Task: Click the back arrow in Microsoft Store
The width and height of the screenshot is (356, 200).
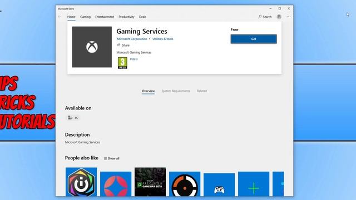Action: coord(60,17)
